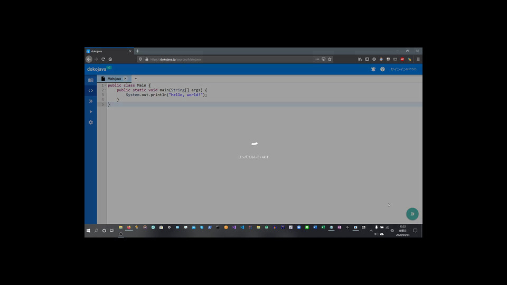
Task: Open Visual Studio Code from taskbar
Action: pos(242,227)
